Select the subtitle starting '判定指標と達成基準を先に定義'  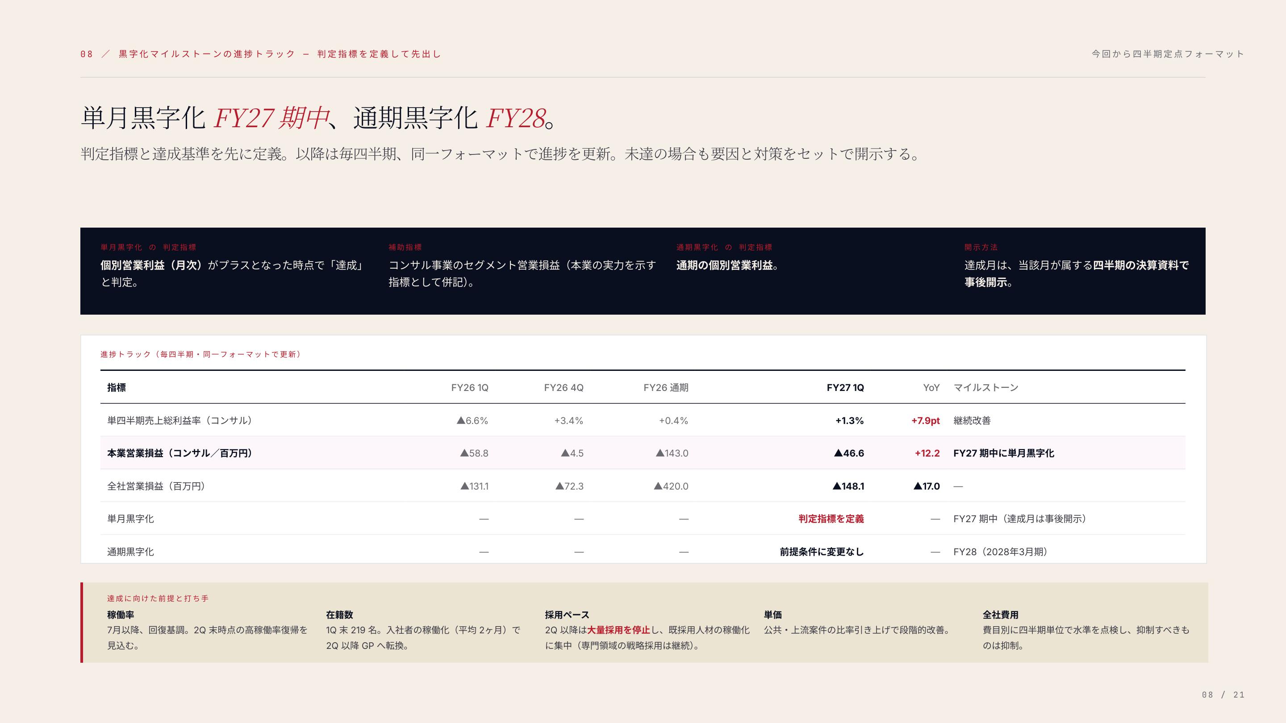(x=500, y=154)
